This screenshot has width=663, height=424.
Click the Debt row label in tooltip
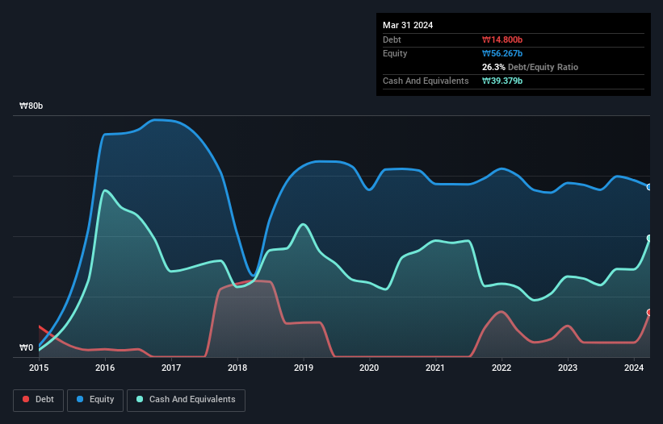tap(392, 39)
